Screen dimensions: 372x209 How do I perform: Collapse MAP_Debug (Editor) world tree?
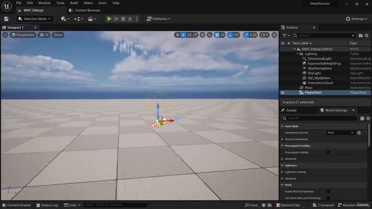pyautogui.click(x=295, y=49)
